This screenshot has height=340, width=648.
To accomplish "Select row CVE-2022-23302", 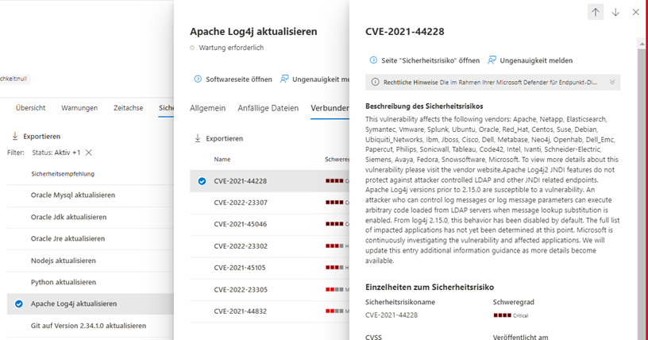I will (x=269, y=246).
